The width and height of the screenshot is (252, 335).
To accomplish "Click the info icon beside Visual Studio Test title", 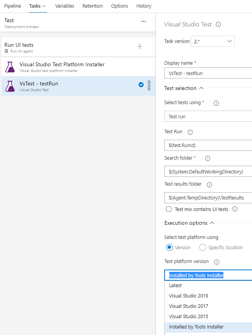I will 218,25.
